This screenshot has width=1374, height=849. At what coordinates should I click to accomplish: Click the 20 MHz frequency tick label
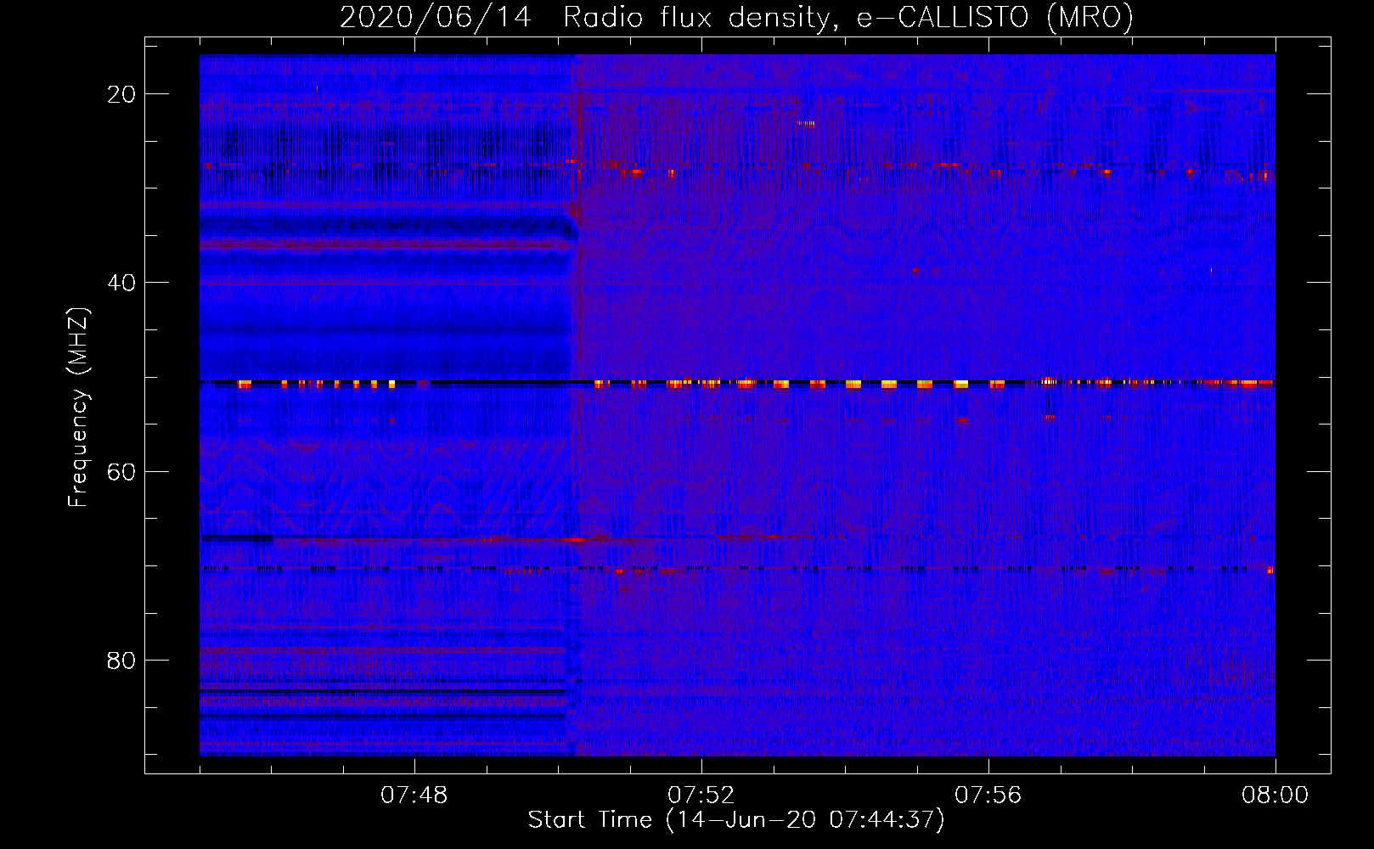[x=122, y=93]
